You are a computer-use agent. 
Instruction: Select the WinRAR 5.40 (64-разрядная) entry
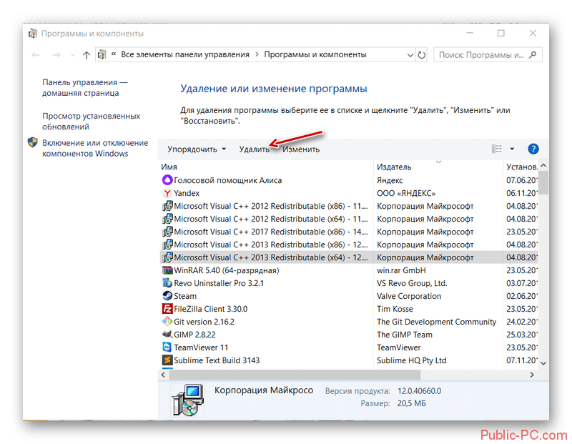pyautogui.click(x=226, y=270)
